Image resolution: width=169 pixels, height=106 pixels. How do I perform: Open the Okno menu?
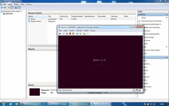23,4
